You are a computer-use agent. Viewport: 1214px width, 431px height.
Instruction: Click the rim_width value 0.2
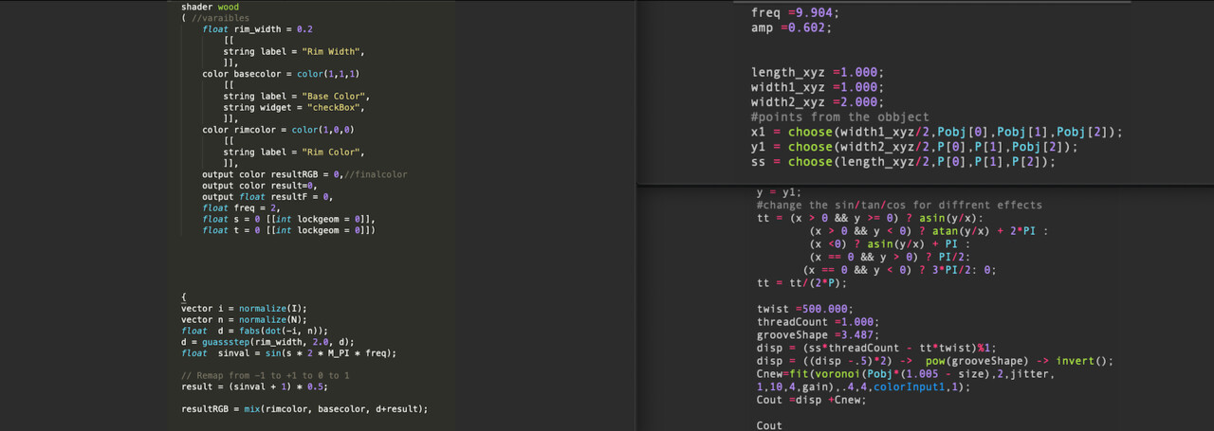pos(303,29)
